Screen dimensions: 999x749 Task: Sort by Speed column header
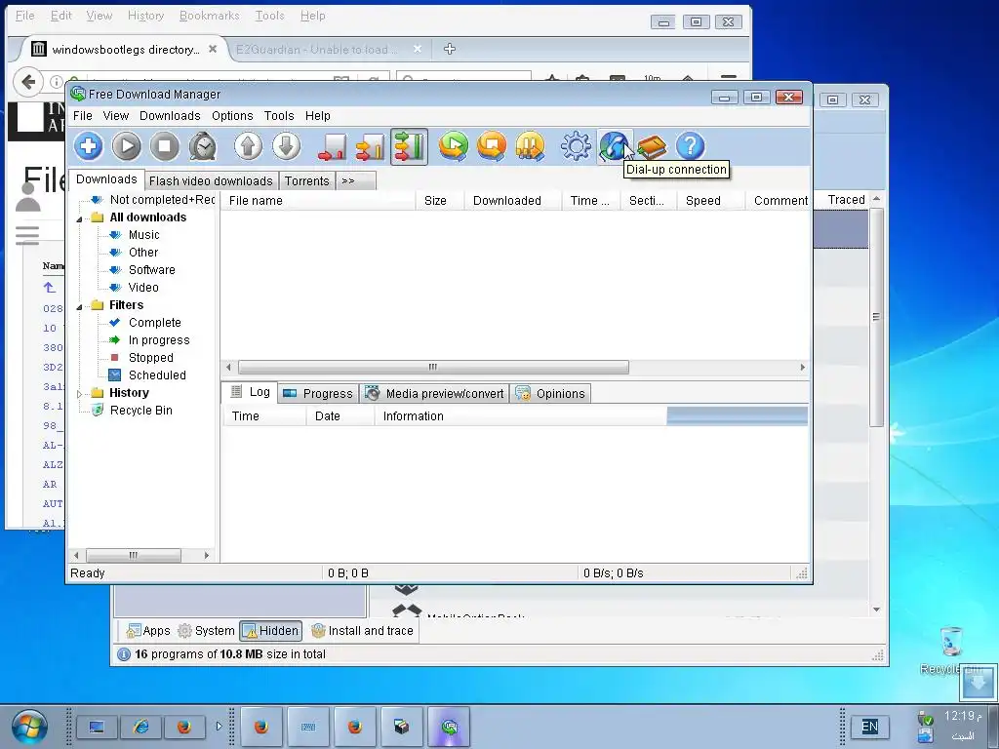[x=711, y=201]
